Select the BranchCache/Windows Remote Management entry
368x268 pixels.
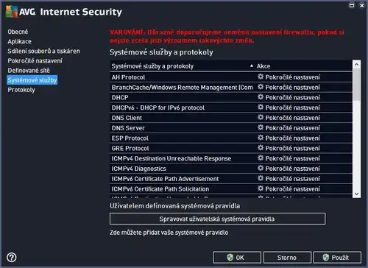(182, 88)
